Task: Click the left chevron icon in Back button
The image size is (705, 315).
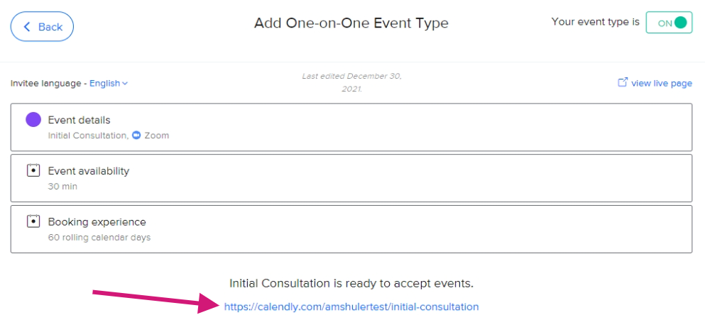Action: coord(27,27)
